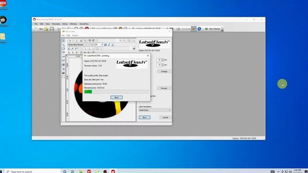Click the Change button
Screen dimensions: 308x173
pos(164,72)
